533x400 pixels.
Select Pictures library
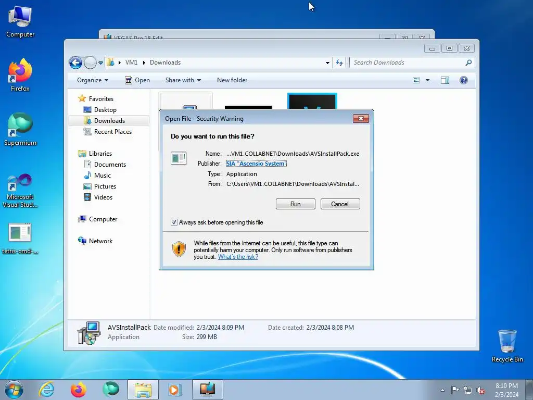coord(105,186)
